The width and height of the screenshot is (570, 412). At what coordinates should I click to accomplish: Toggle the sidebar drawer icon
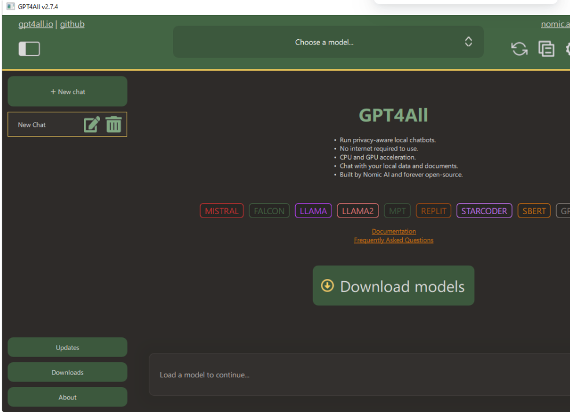click(29, 49)
